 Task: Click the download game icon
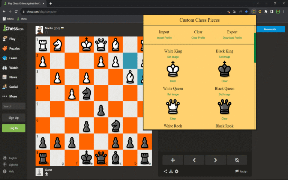171,171
